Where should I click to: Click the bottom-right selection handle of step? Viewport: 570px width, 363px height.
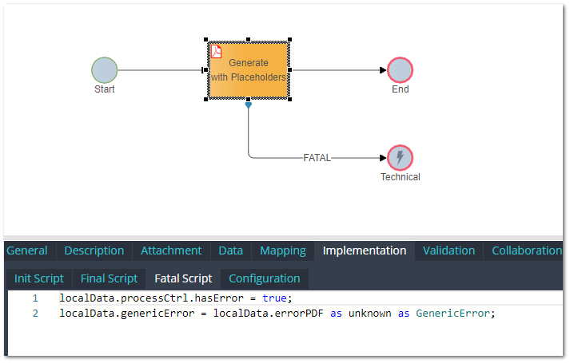pos(289,99)
